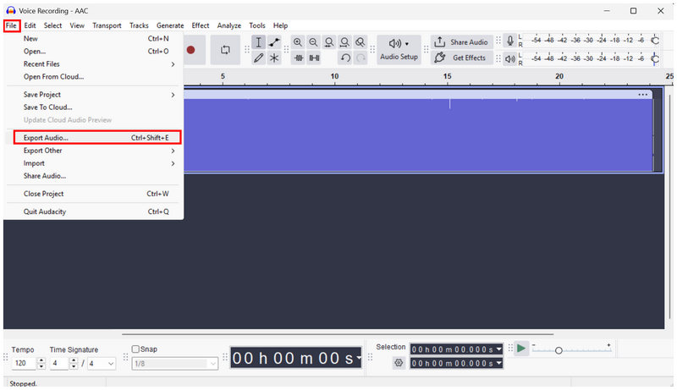The image size is (677, 390).
Task: Click the Get Effects button
Action: pyautogui.click(x=461, y=58)
